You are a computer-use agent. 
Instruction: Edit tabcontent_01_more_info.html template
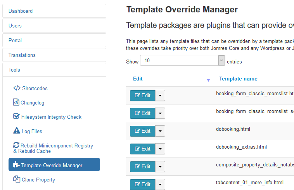[143, 185]
